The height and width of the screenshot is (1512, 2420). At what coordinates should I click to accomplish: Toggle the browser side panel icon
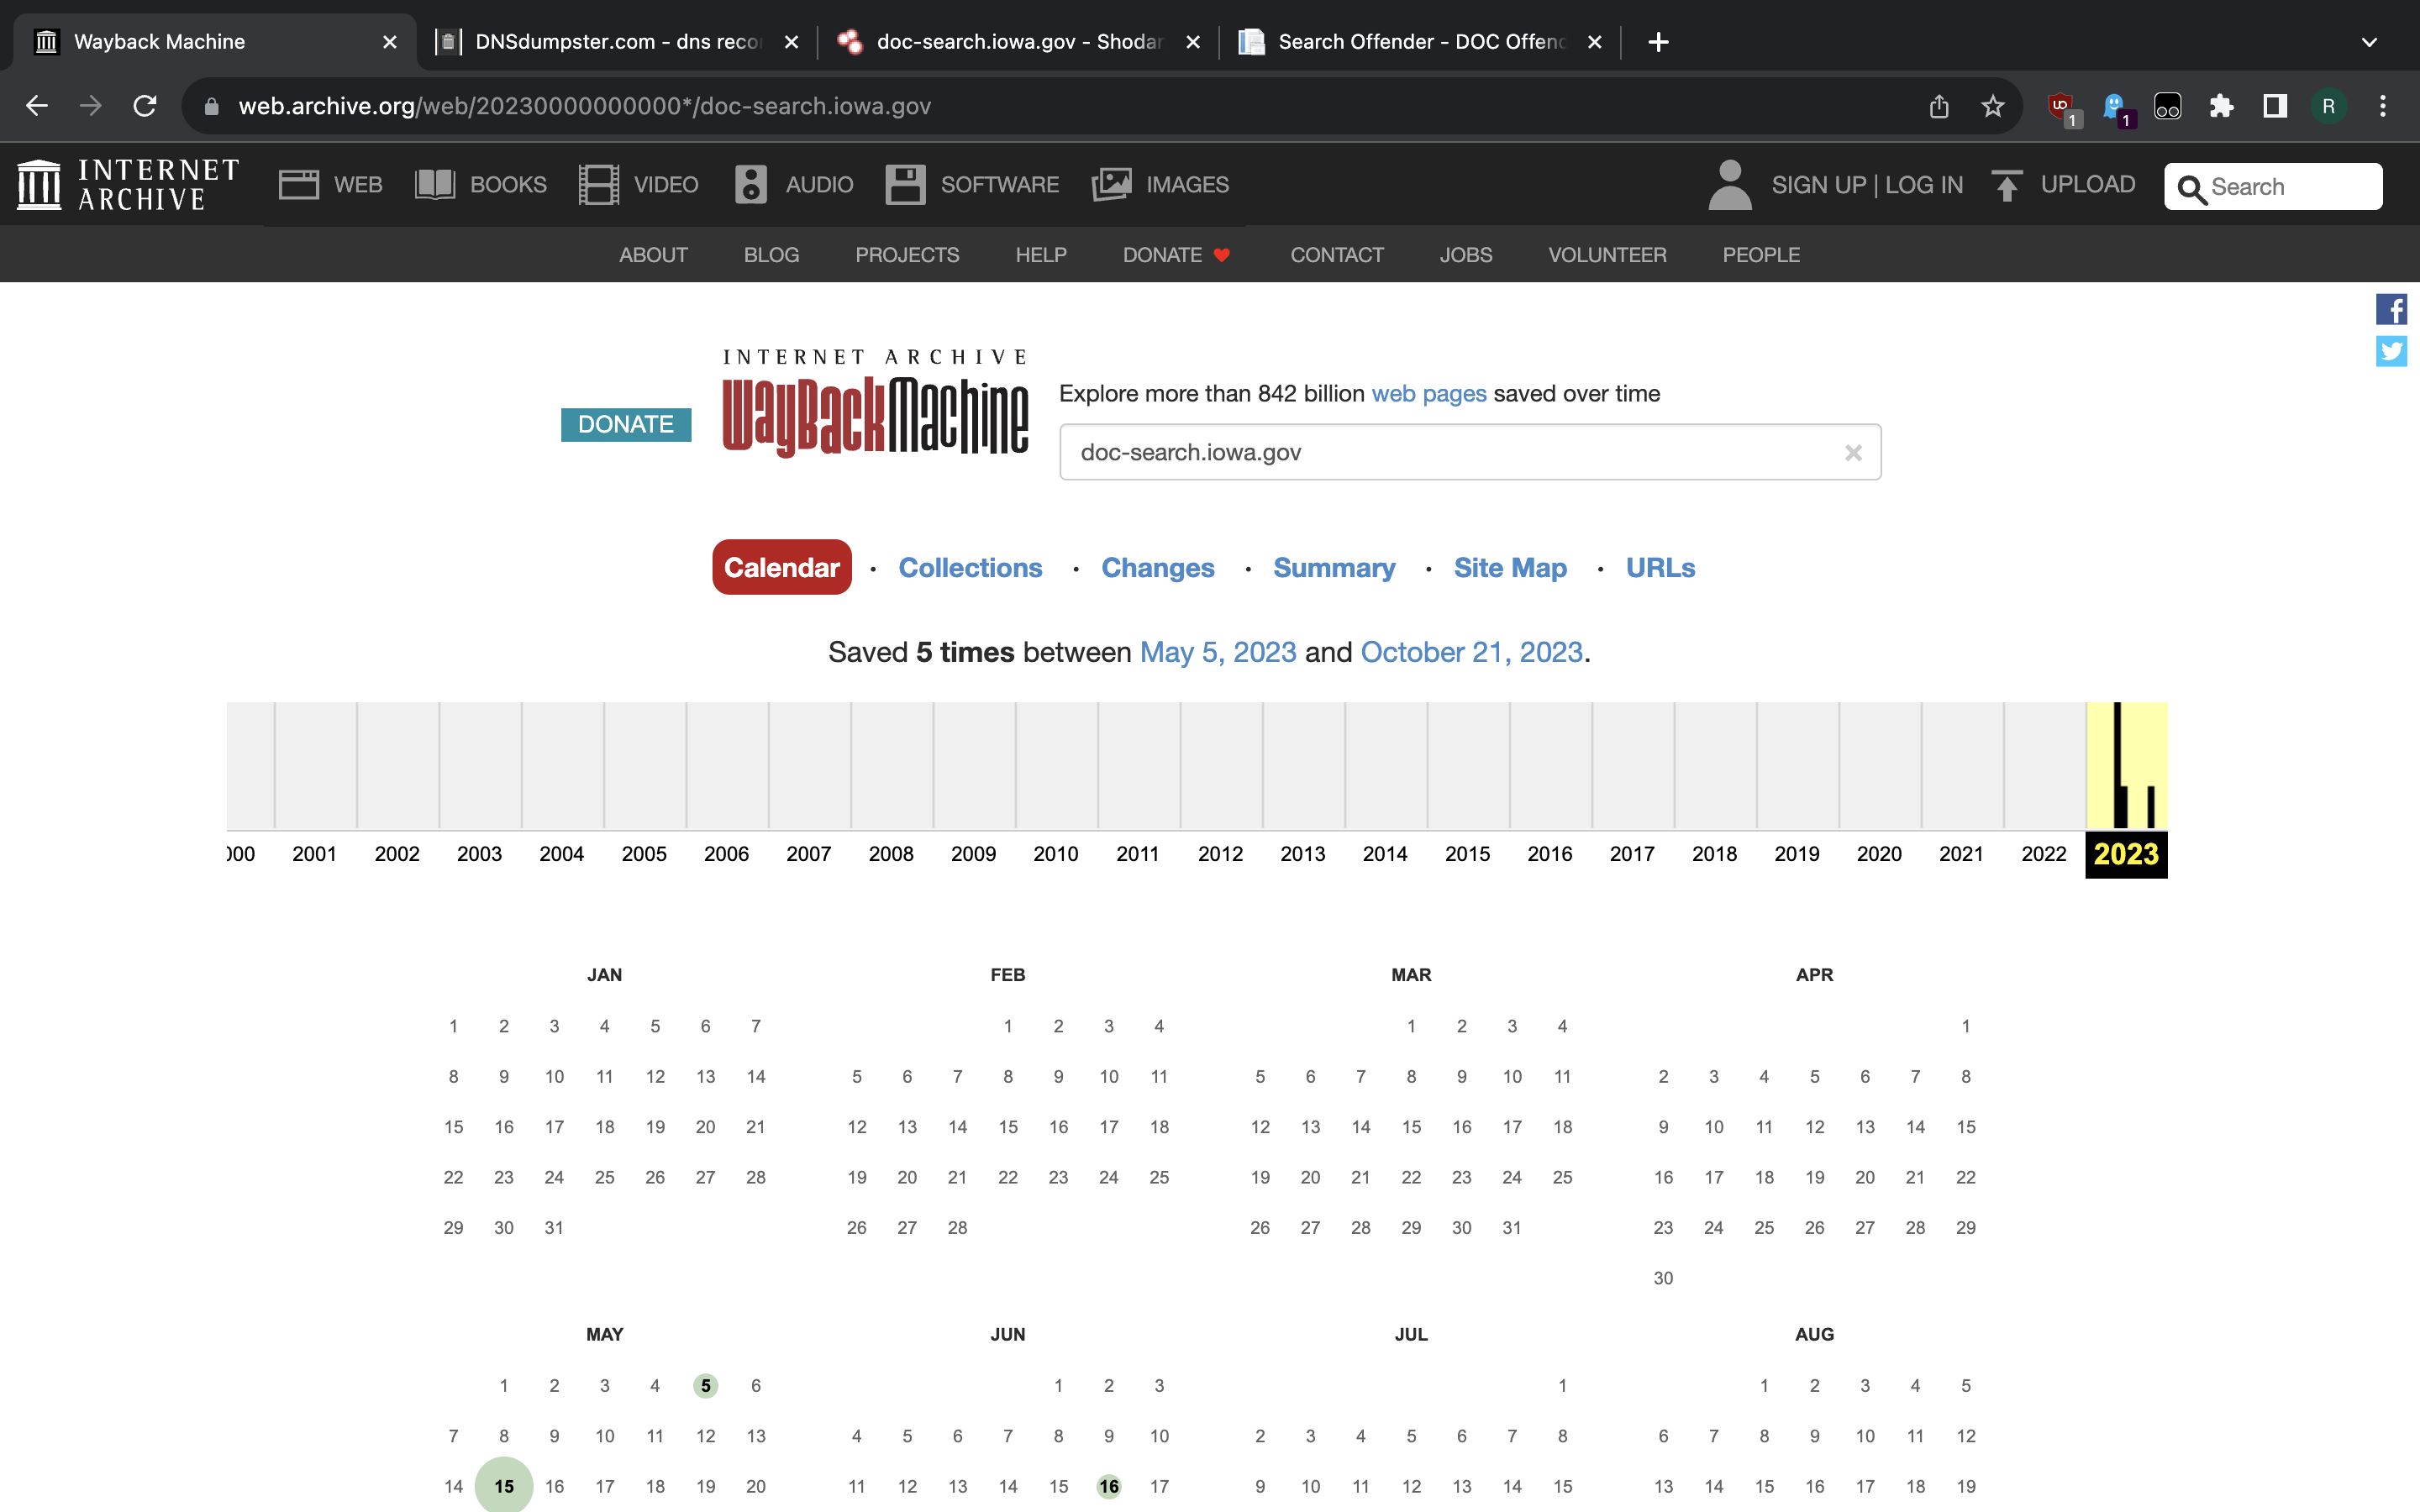[x=2275, y=106]
